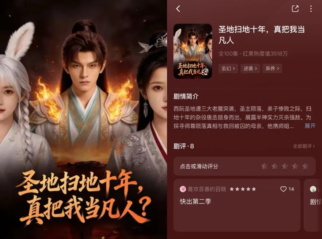The height and width of the screenshot is (239, 322).
Task: Open the 逆袭 genre tag
Action: coord(250,68)
